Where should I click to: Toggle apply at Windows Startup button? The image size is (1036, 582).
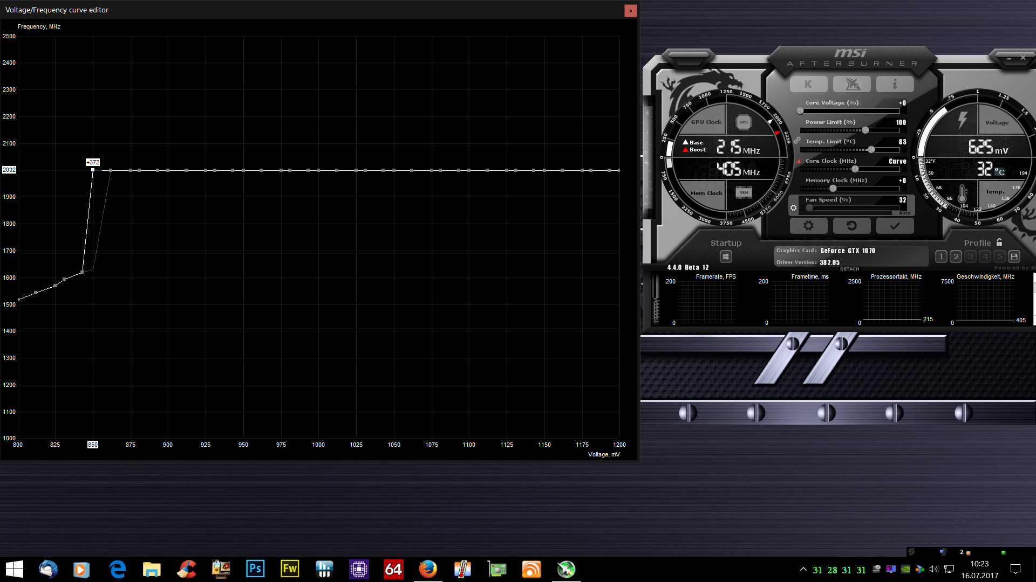[726, 257]
